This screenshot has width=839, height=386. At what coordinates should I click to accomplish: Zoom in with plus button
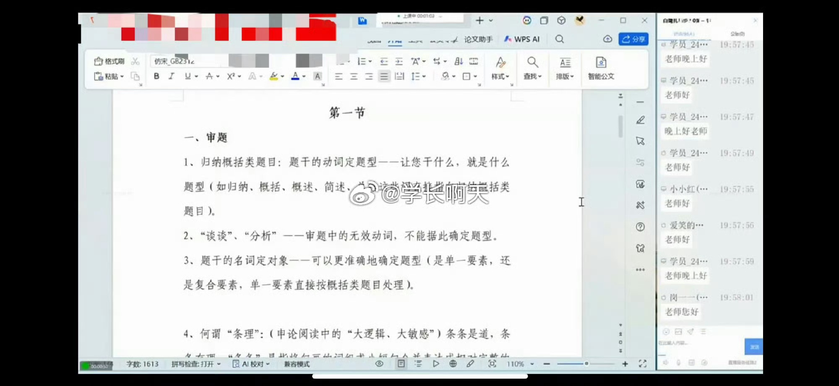(625, 364)
